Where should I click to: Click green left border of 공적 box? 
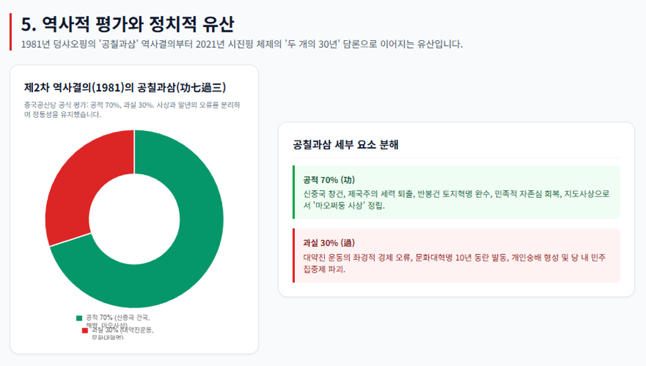294,192
